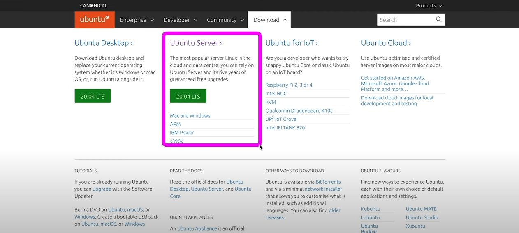Open Windows link before Create a bootable USB
This screenshot has height=233, width=519.
(85, 217)
